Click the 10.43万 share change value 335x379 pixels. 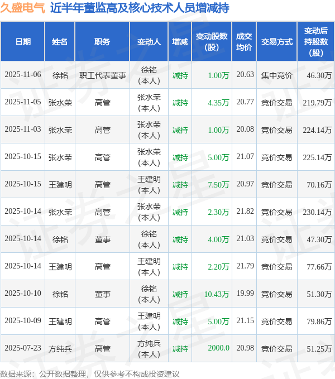217,294
